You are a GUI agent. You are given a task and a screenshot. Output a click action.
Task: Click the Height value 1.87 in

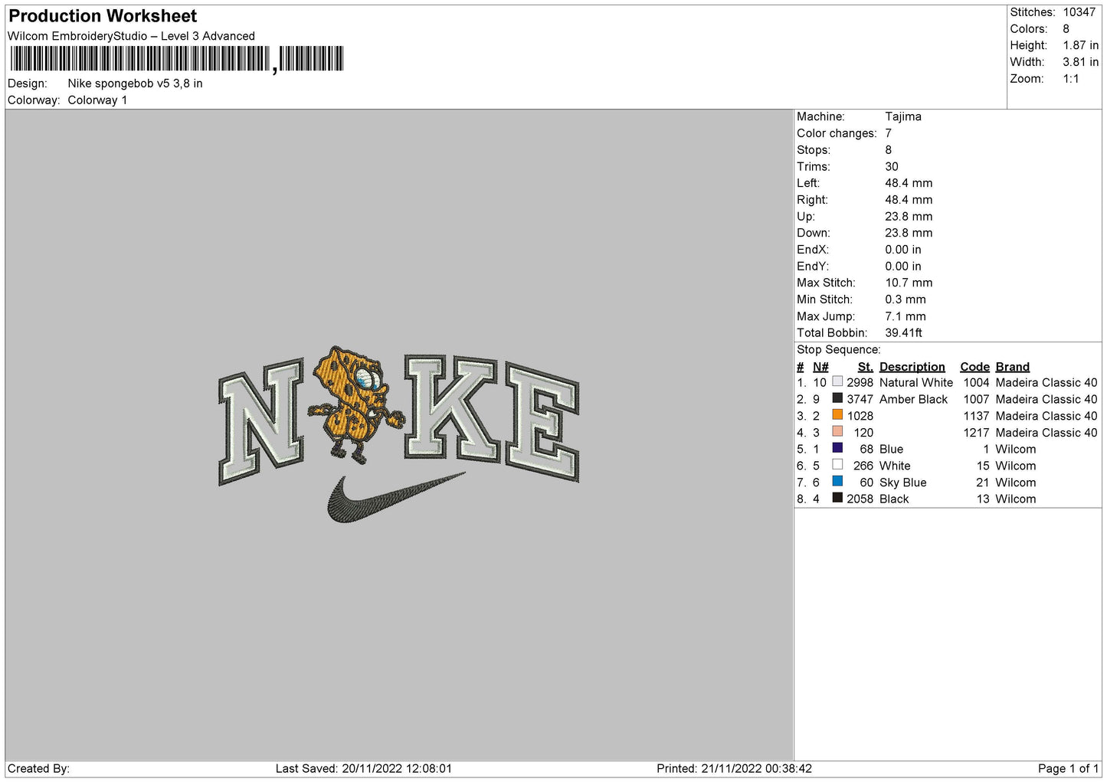point(1080,45)
